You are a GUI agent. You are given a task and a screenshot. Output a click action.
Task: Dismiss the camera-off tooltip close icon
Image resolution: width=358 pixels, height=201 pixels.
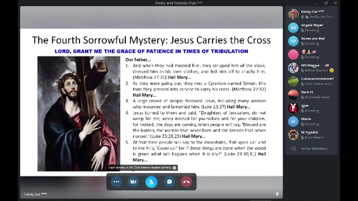pos(175,168)
